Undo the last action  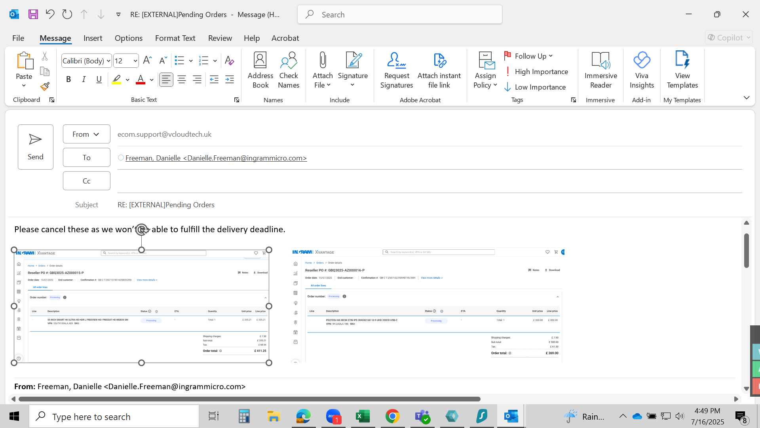point(50,15)
